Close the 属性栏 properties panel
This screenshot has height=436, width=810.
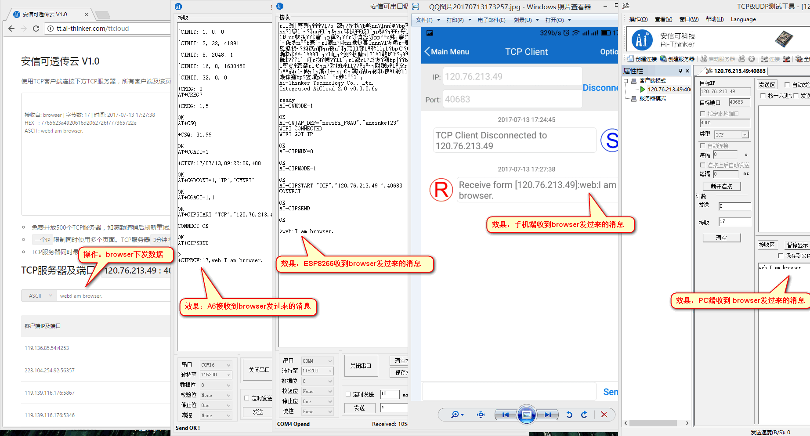[x=687, y=71]
